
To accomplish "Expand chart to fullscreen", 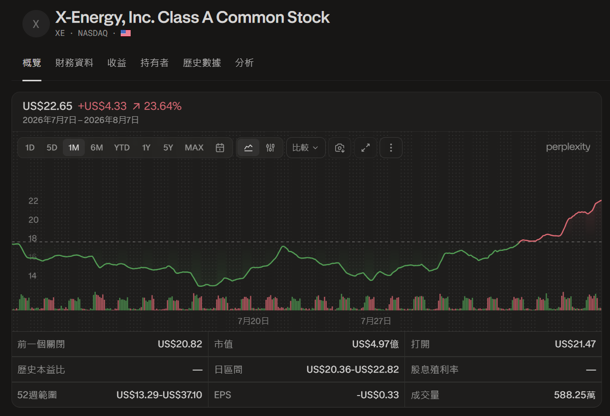I will point(366,148).
